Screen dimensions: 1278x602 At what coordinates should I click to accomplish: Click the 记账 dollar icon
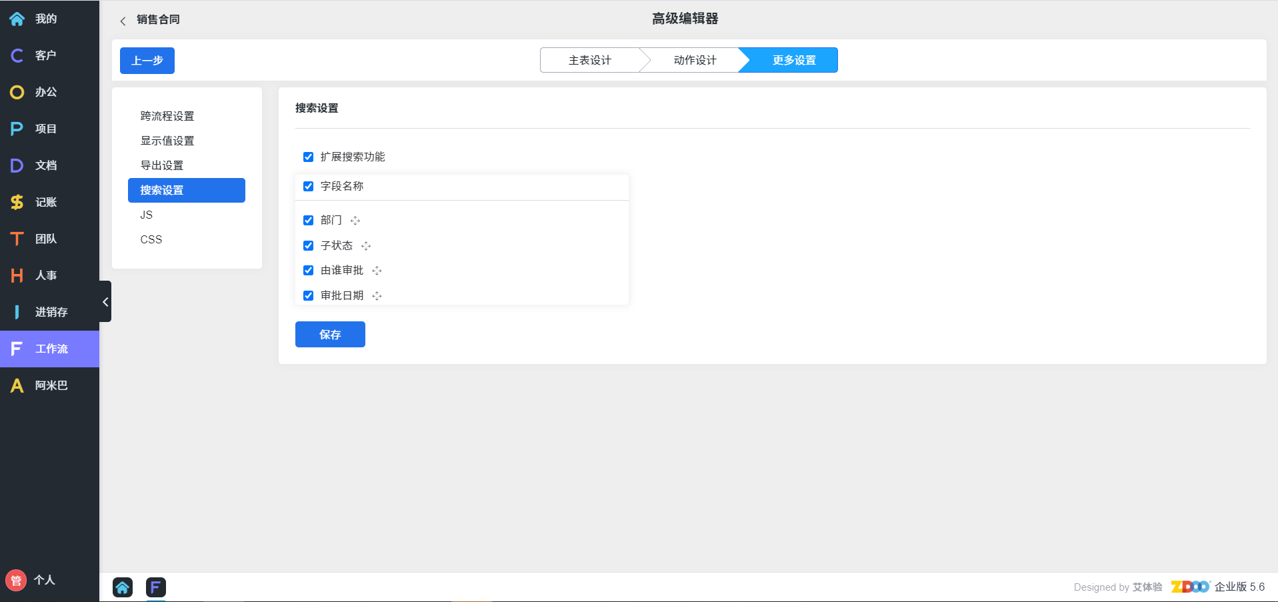(x=17, y=202)
